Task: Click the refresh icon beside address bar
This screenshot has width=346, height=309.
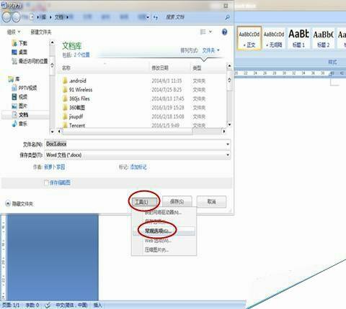Action: click(x=156, y=17)
